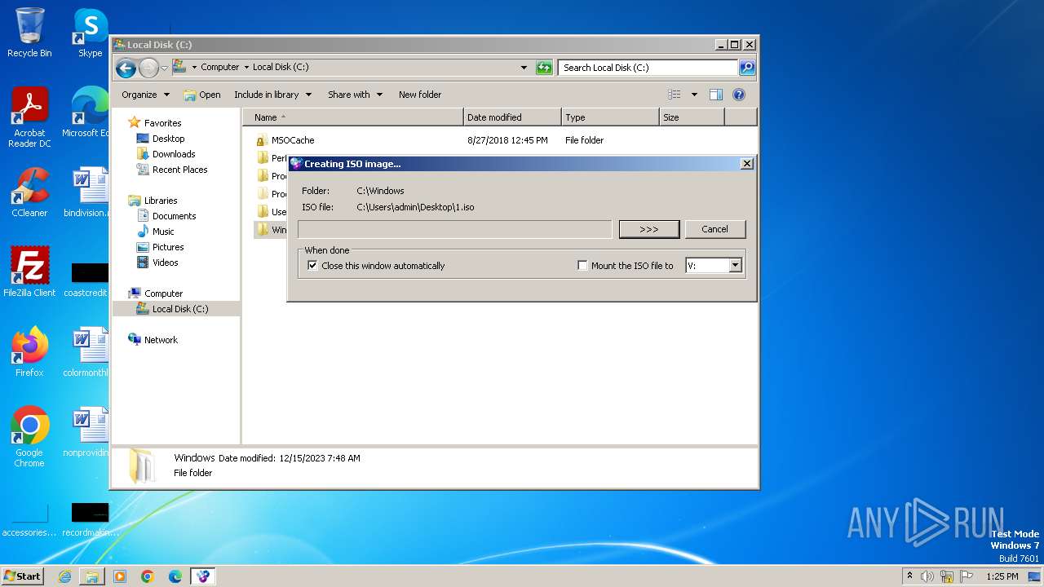This screenshot has height=587, width=1044.
Task: Open the Organize dropdown menu
Action: [x=145, y=95]
